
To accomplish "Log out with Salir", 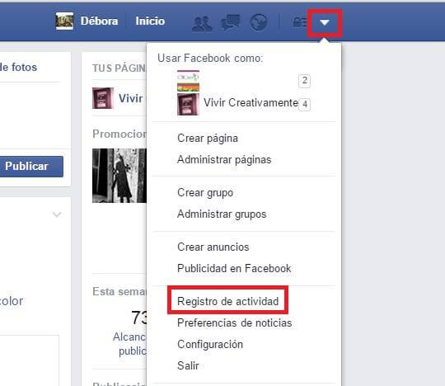I will pyautogui.click(x=188, y=365).
